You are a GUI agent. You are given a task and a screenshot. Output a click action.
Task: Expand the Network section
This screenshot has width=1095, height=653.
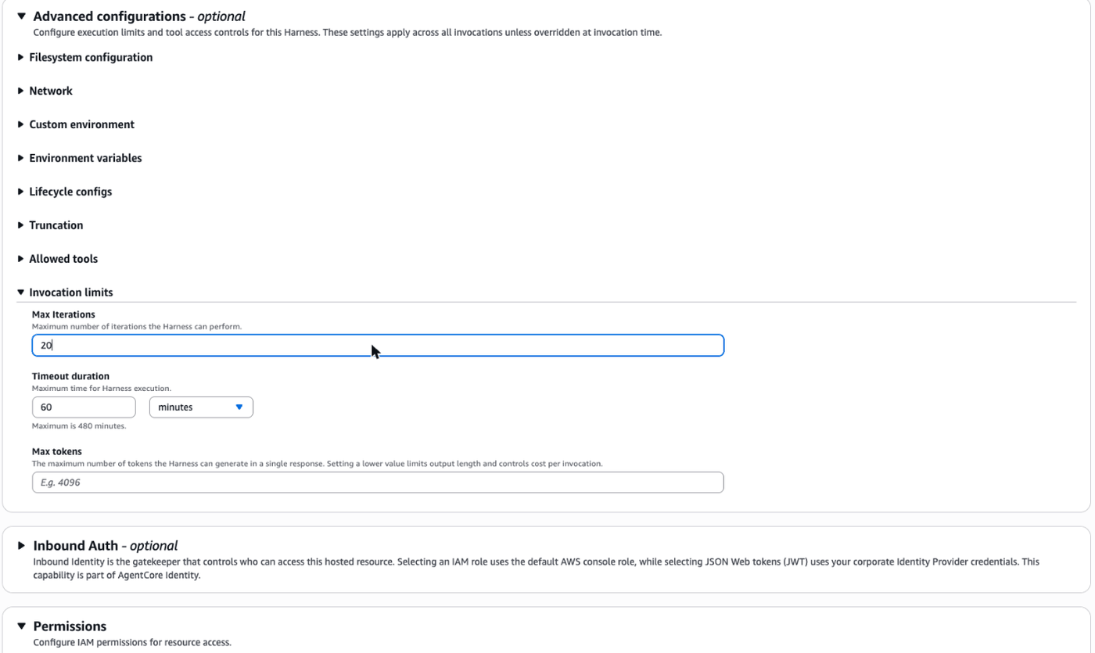pyautogui.click(x=45, y=91)
